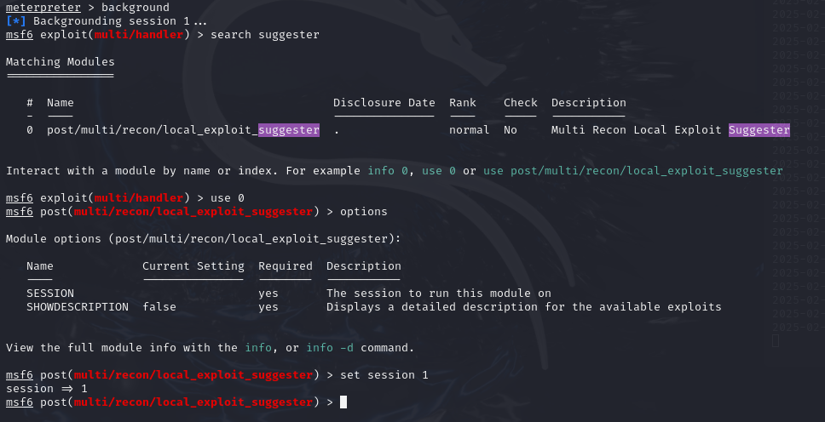The image size is (825, 422).
Task: Click the 'session => 1' output line
Action: tap(46, 389)
